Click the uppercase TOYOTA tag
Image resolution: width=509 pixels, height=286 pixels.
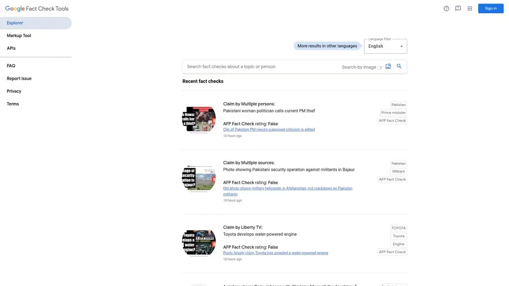pyautogui.click(x=398, y=228)
